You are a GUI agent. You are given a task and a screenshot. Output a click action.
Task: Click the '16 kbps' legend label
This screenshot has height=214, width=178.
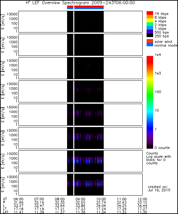pyautogui.click(x=162, y=14)
